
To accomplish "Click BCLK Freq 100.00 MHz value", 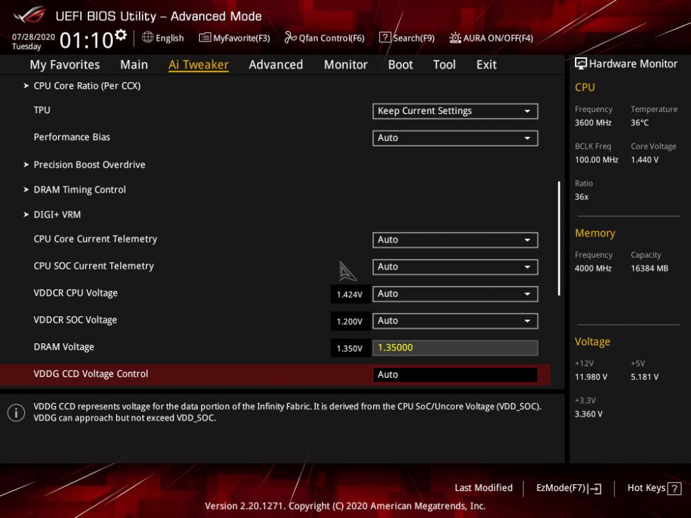I will tap(596, 160).
